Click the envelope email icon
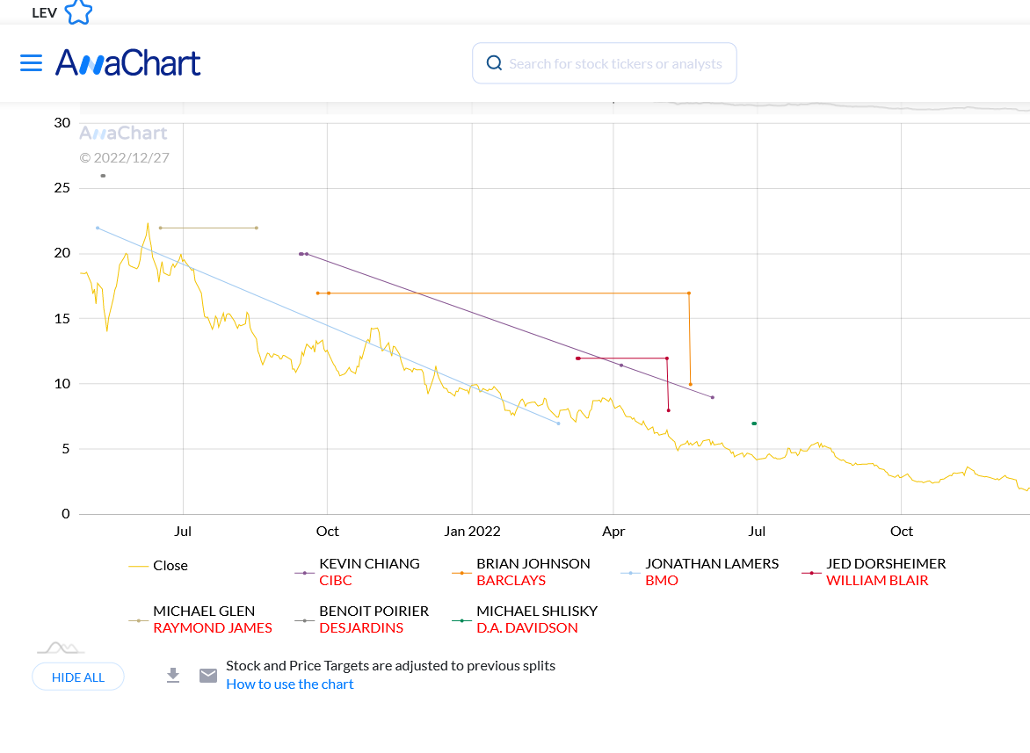Screen dimensions: 1030x753 click(208, 676)
